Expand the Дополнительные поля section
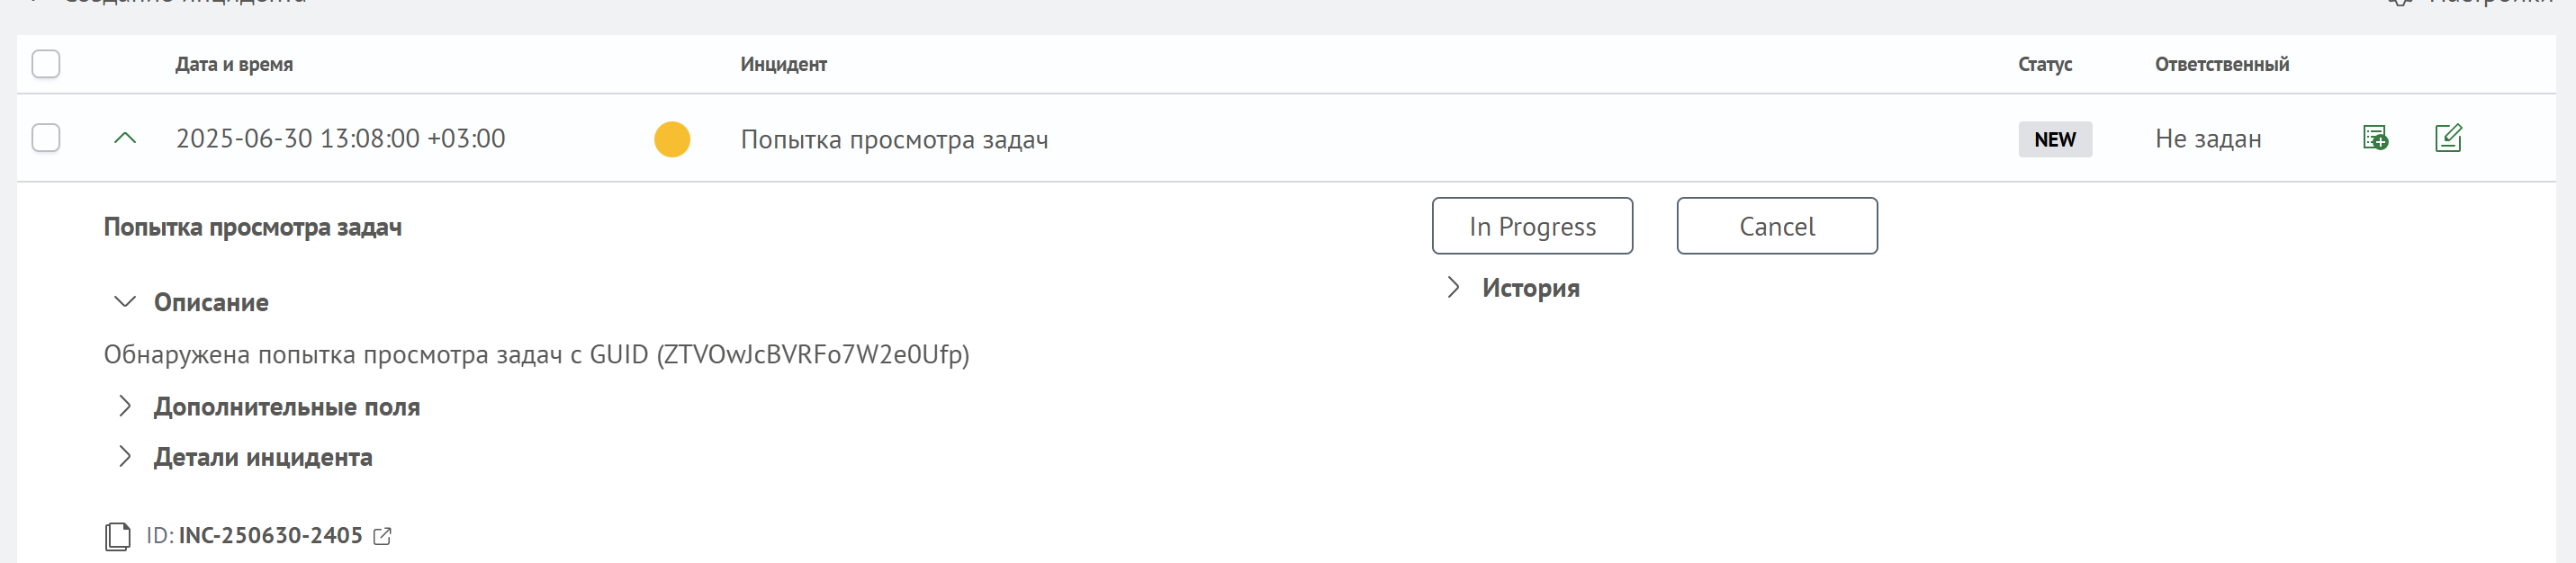 126,406
